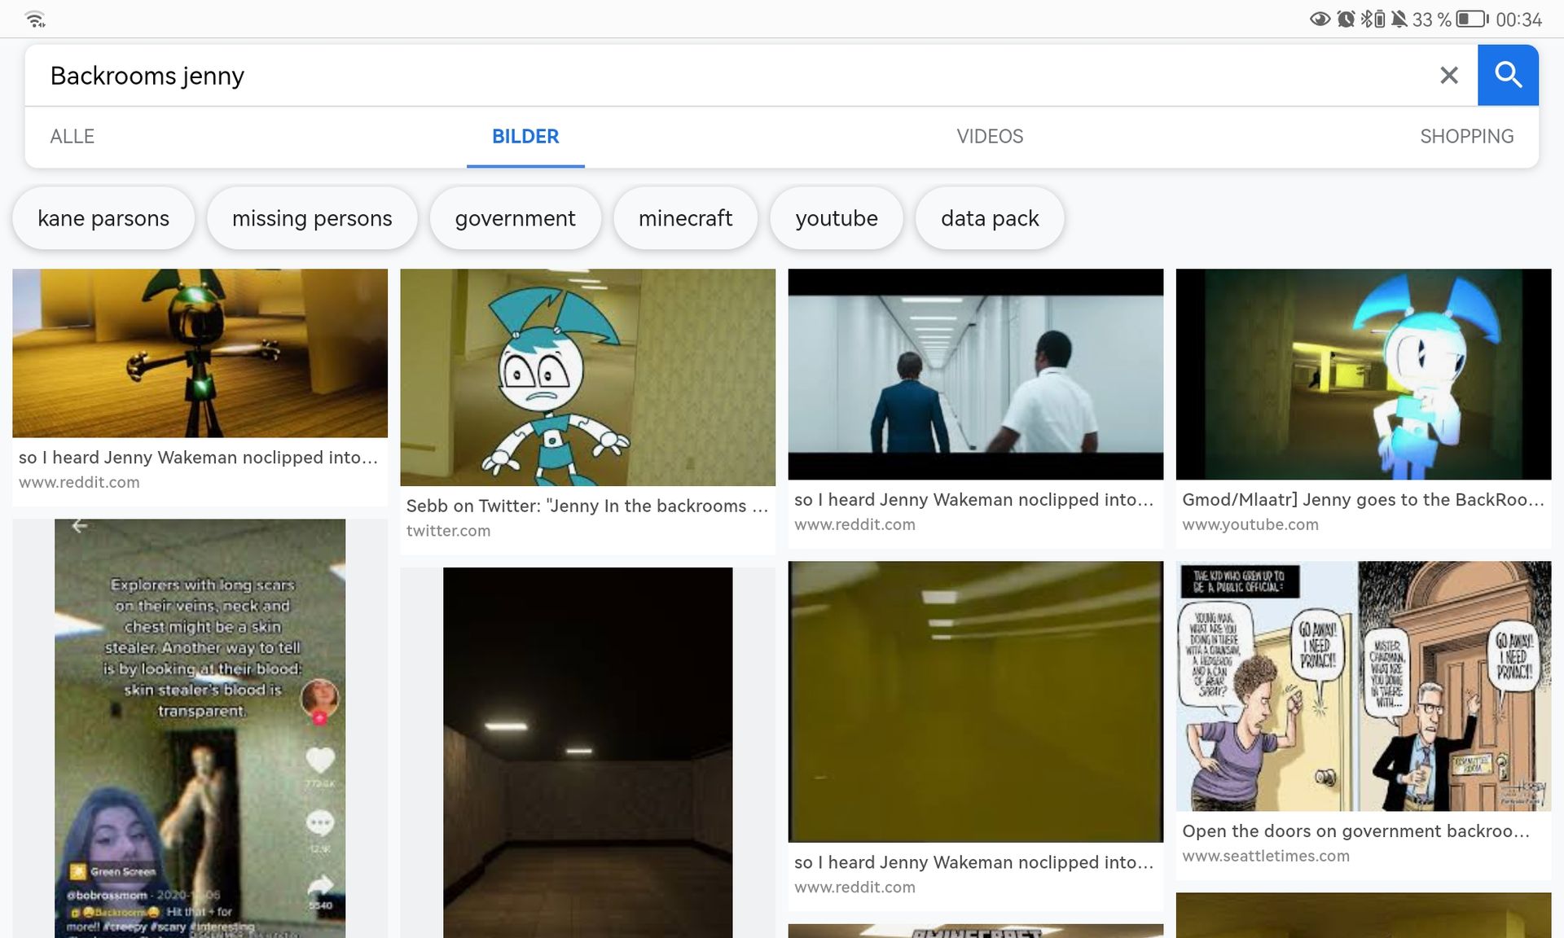The image size is (1564, 938).
Task: Select the 'kane parsons' suggestion chip
Action: coord(103,218)
